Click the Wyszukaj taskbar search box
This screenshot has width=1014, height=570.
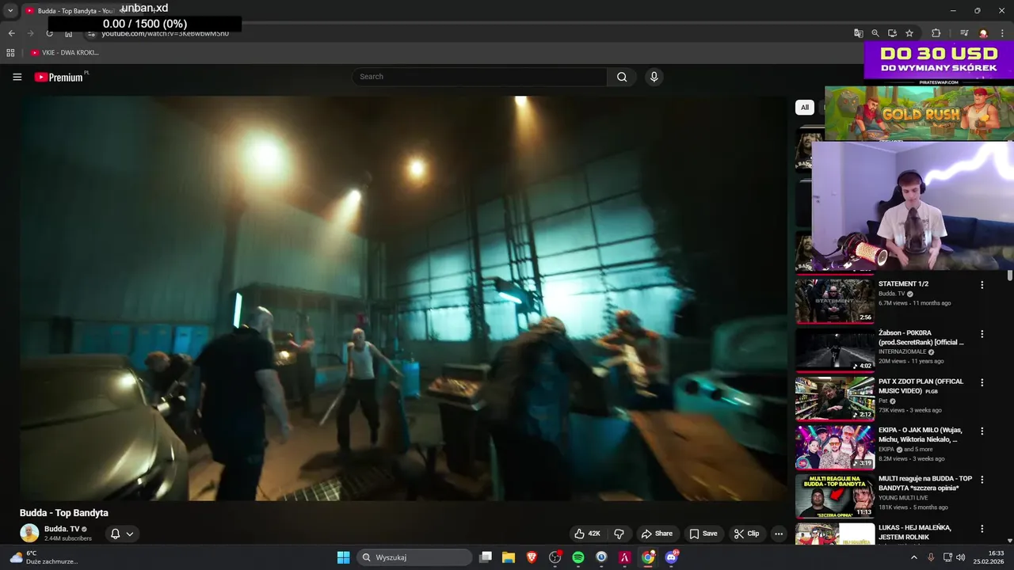[x=414, y=557]
